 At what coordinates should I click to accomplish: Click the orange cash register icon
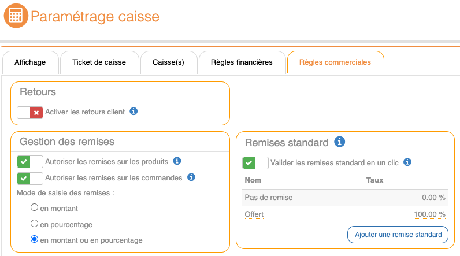click(x=16, y=15)
